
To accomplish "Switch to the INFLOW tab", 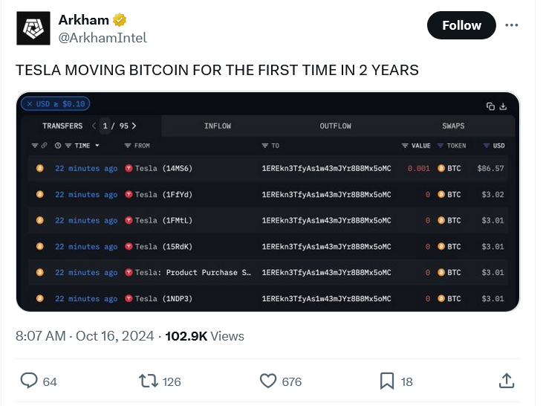I will click(x=218, y=126).
